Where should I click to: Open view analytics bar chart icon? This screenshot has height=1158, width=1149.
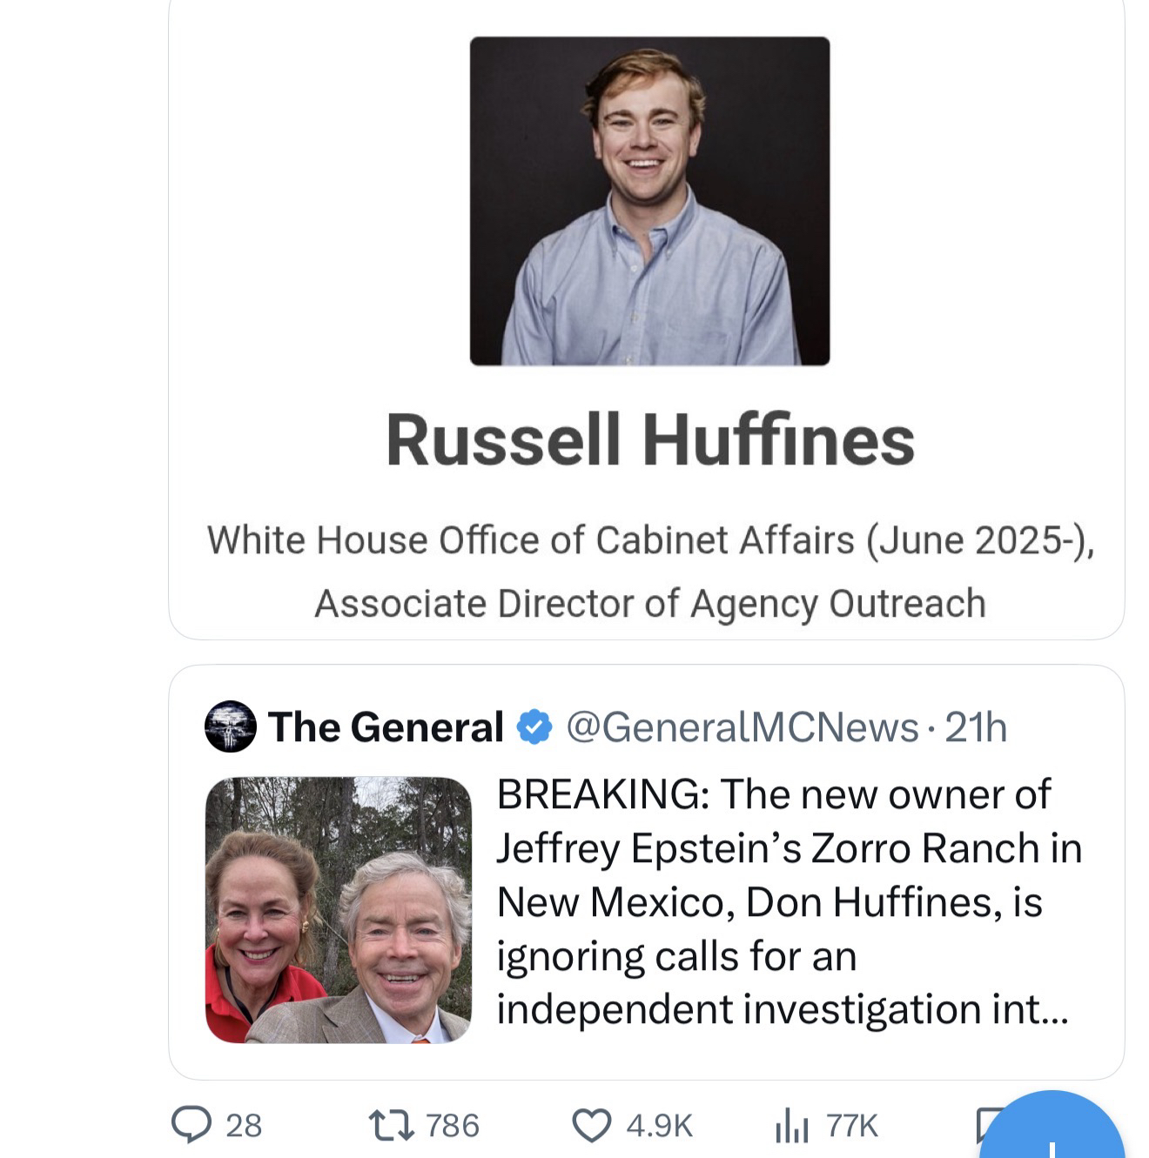791,1126
